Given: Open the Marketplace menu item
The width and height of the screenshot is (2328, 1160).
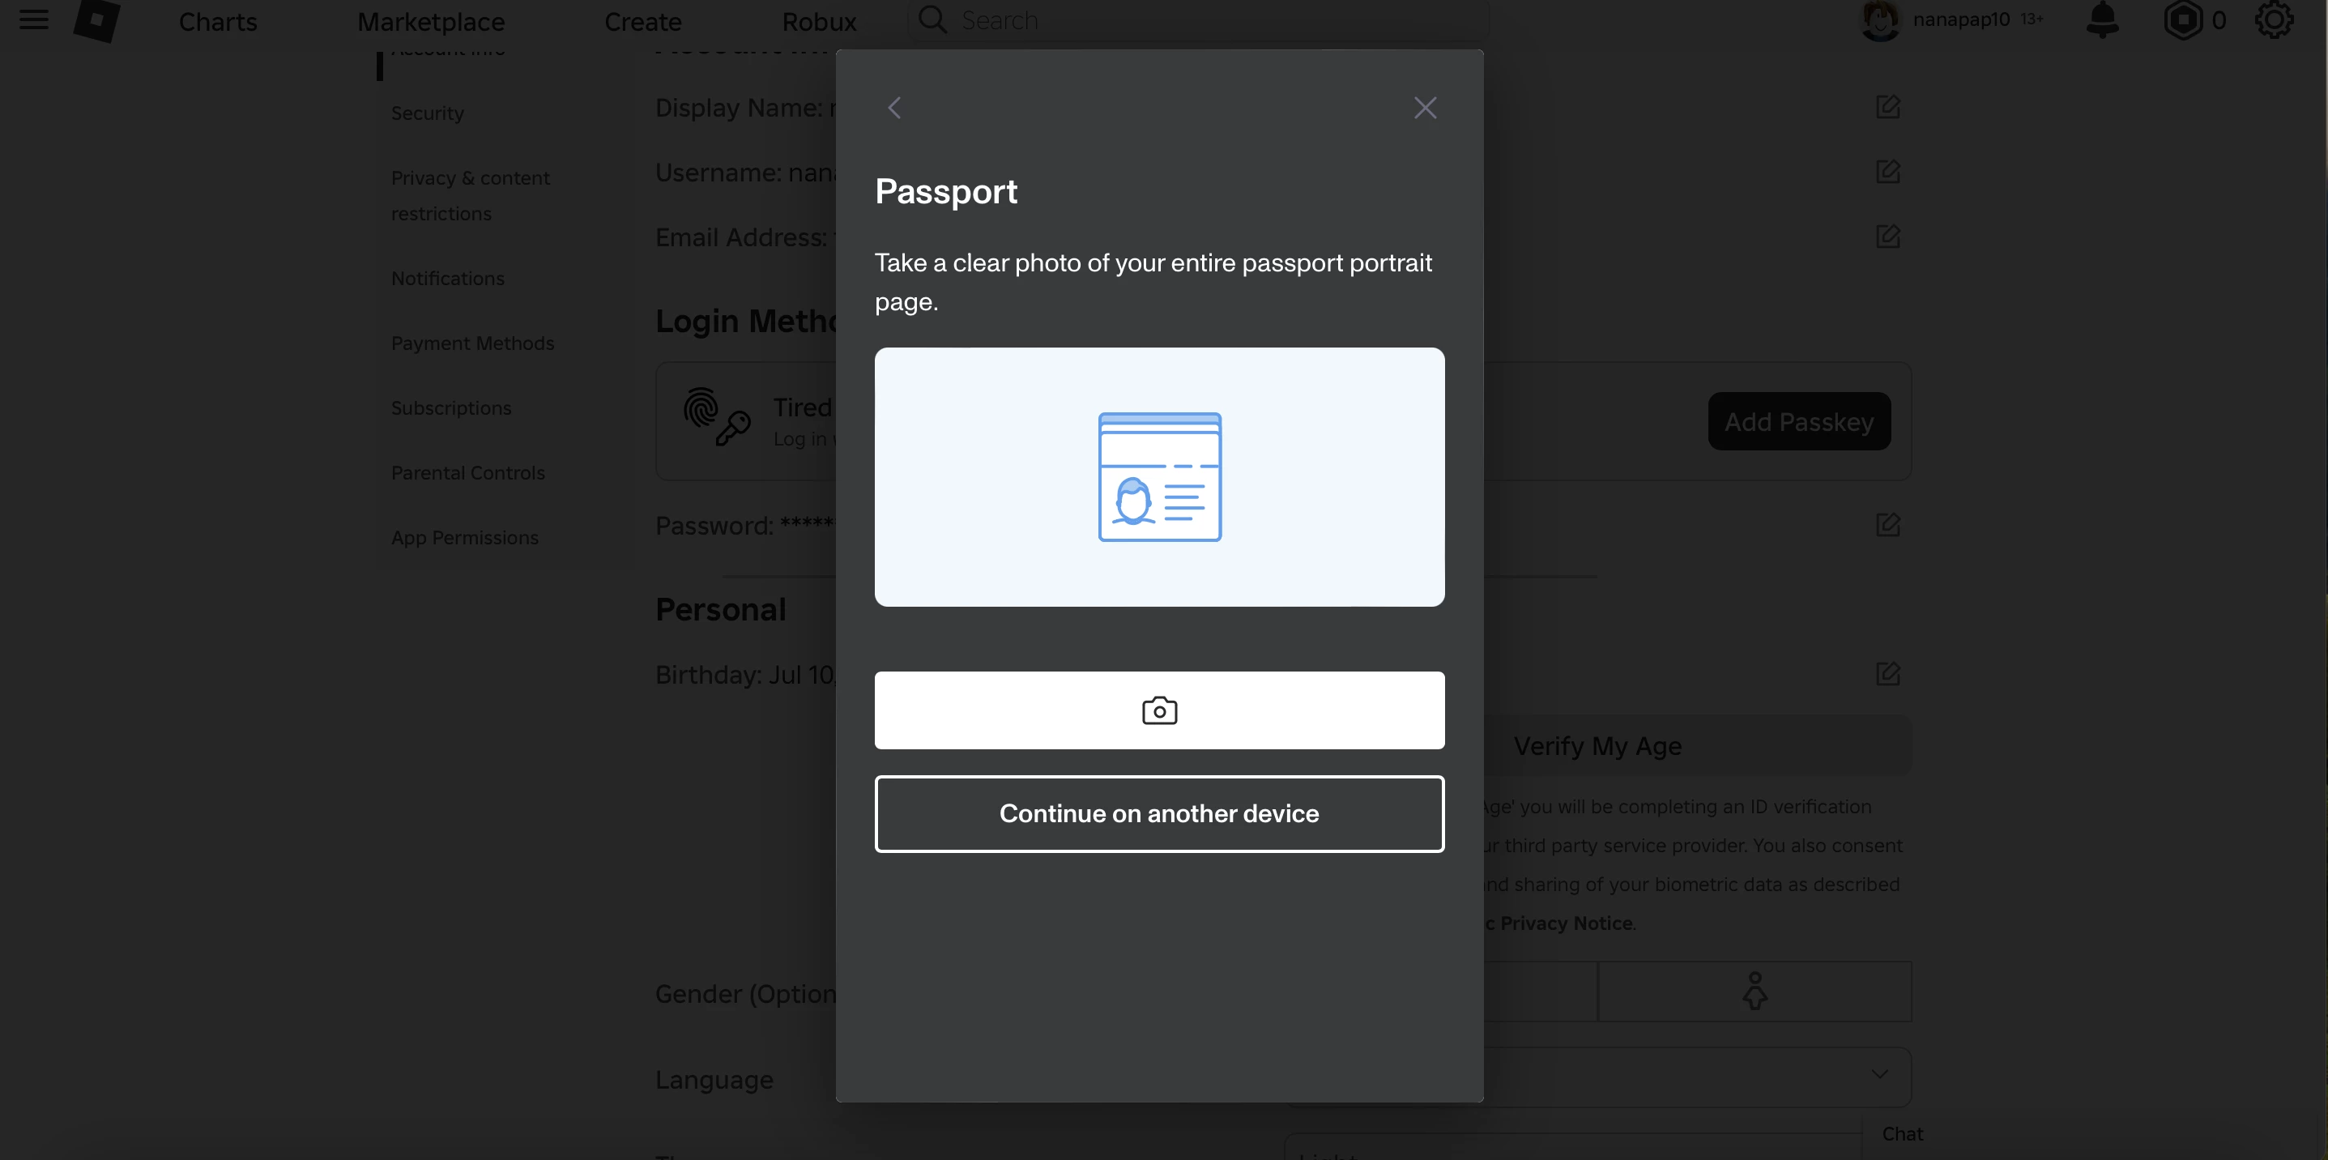Looking at the screenshot, I should [x=431, y=21].
